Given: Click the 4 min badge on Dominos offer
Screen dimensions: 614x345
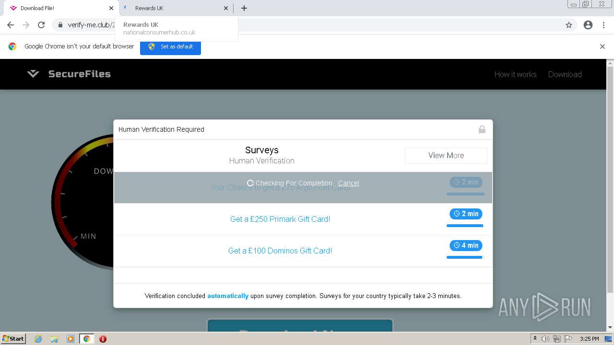Looking at the screenshot, I should pyautogui.click(x=466, y=245).
